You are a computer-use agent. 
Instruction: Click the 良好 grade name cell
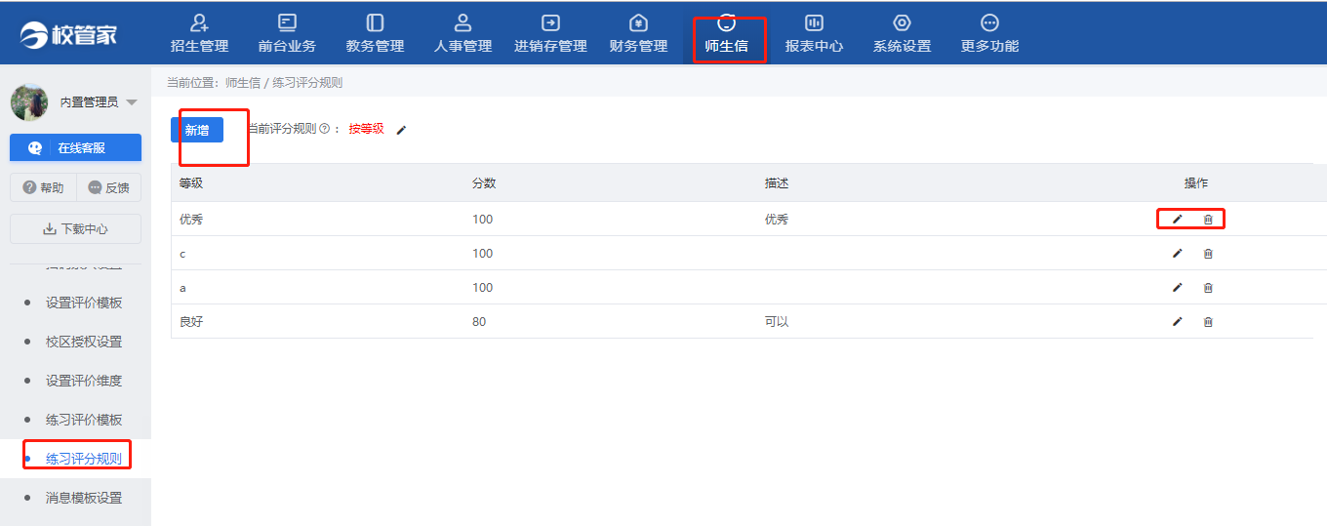coord(191,322)
